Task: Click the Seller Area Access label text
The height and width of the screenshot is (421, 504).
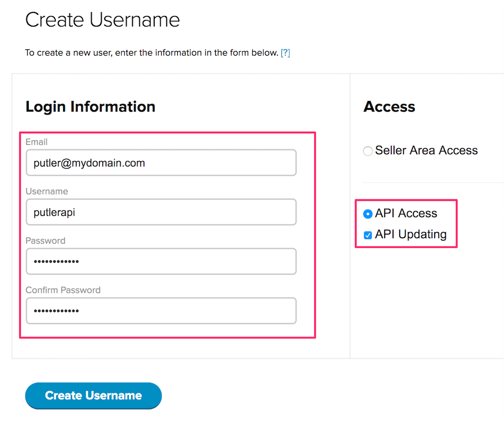Action: click(426, 150)
